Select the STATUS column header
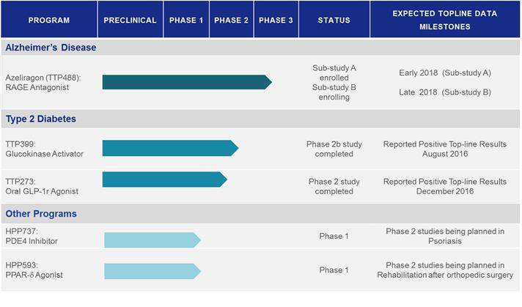 pos(334,20)
